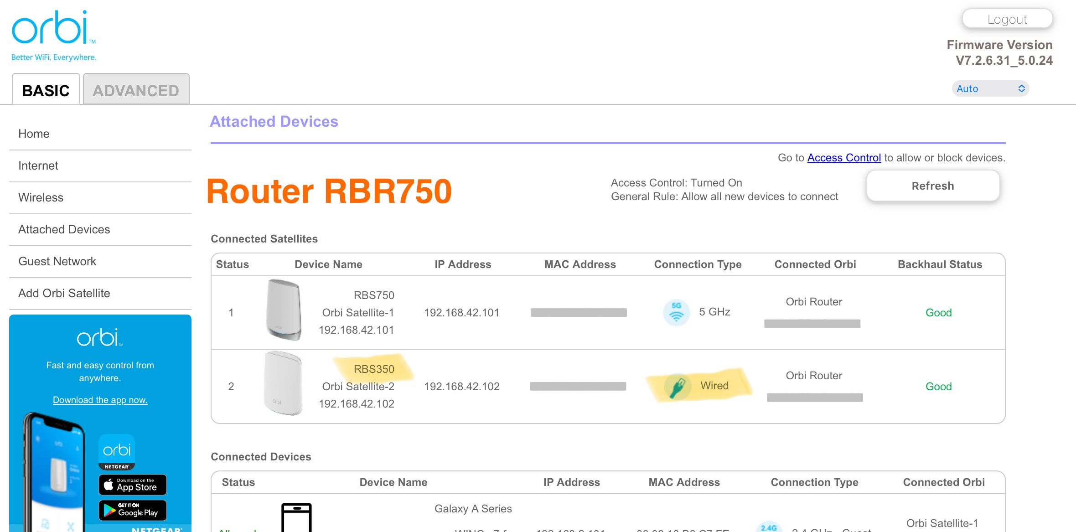1076x532 pixels.
Task: Open Internet in the sidebar
Action: click(100, 165)
